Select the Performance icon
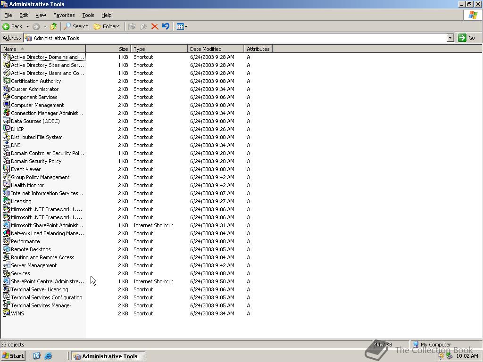The image size is (483, 362). [x=7, y=241]
